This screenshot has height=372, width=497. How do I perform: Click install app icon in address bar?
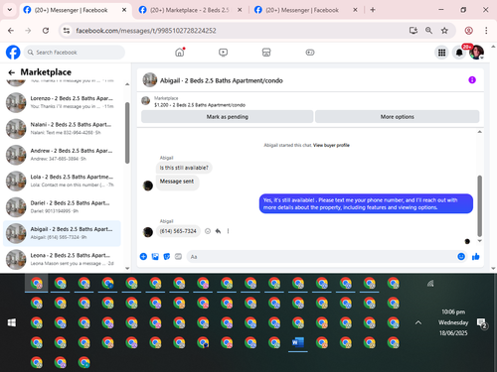[x=413, y=31]
